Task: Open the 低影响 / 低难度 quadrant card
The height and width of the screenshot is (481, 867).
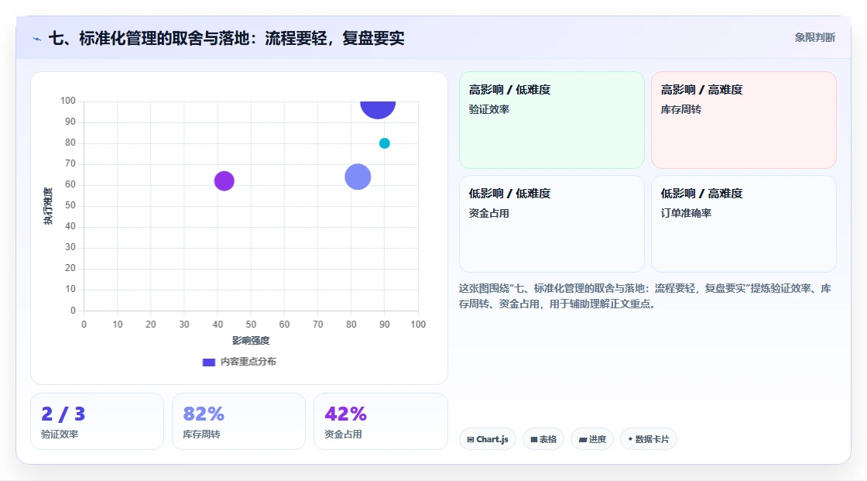Action: [552, 224]
